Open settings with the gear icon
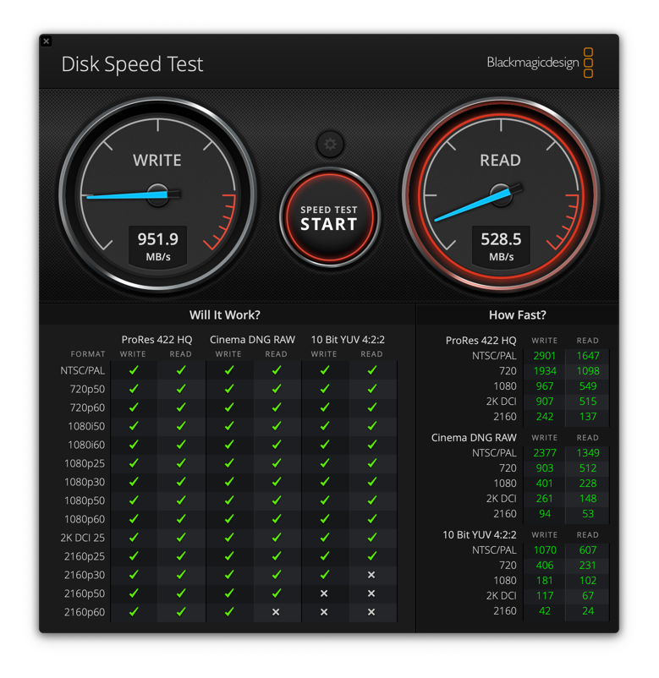This screenshot has height=678, width=659. (330, 144)
